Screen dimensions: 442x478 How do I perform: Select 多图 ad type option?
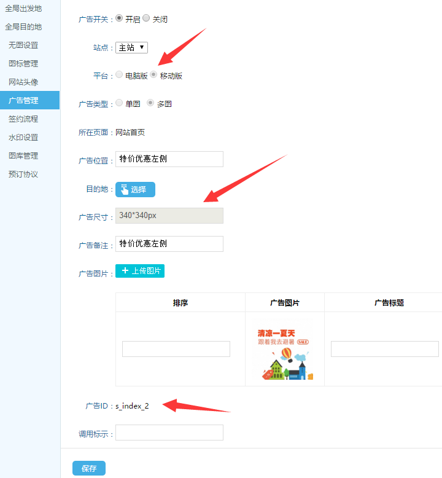pos(150,103)
